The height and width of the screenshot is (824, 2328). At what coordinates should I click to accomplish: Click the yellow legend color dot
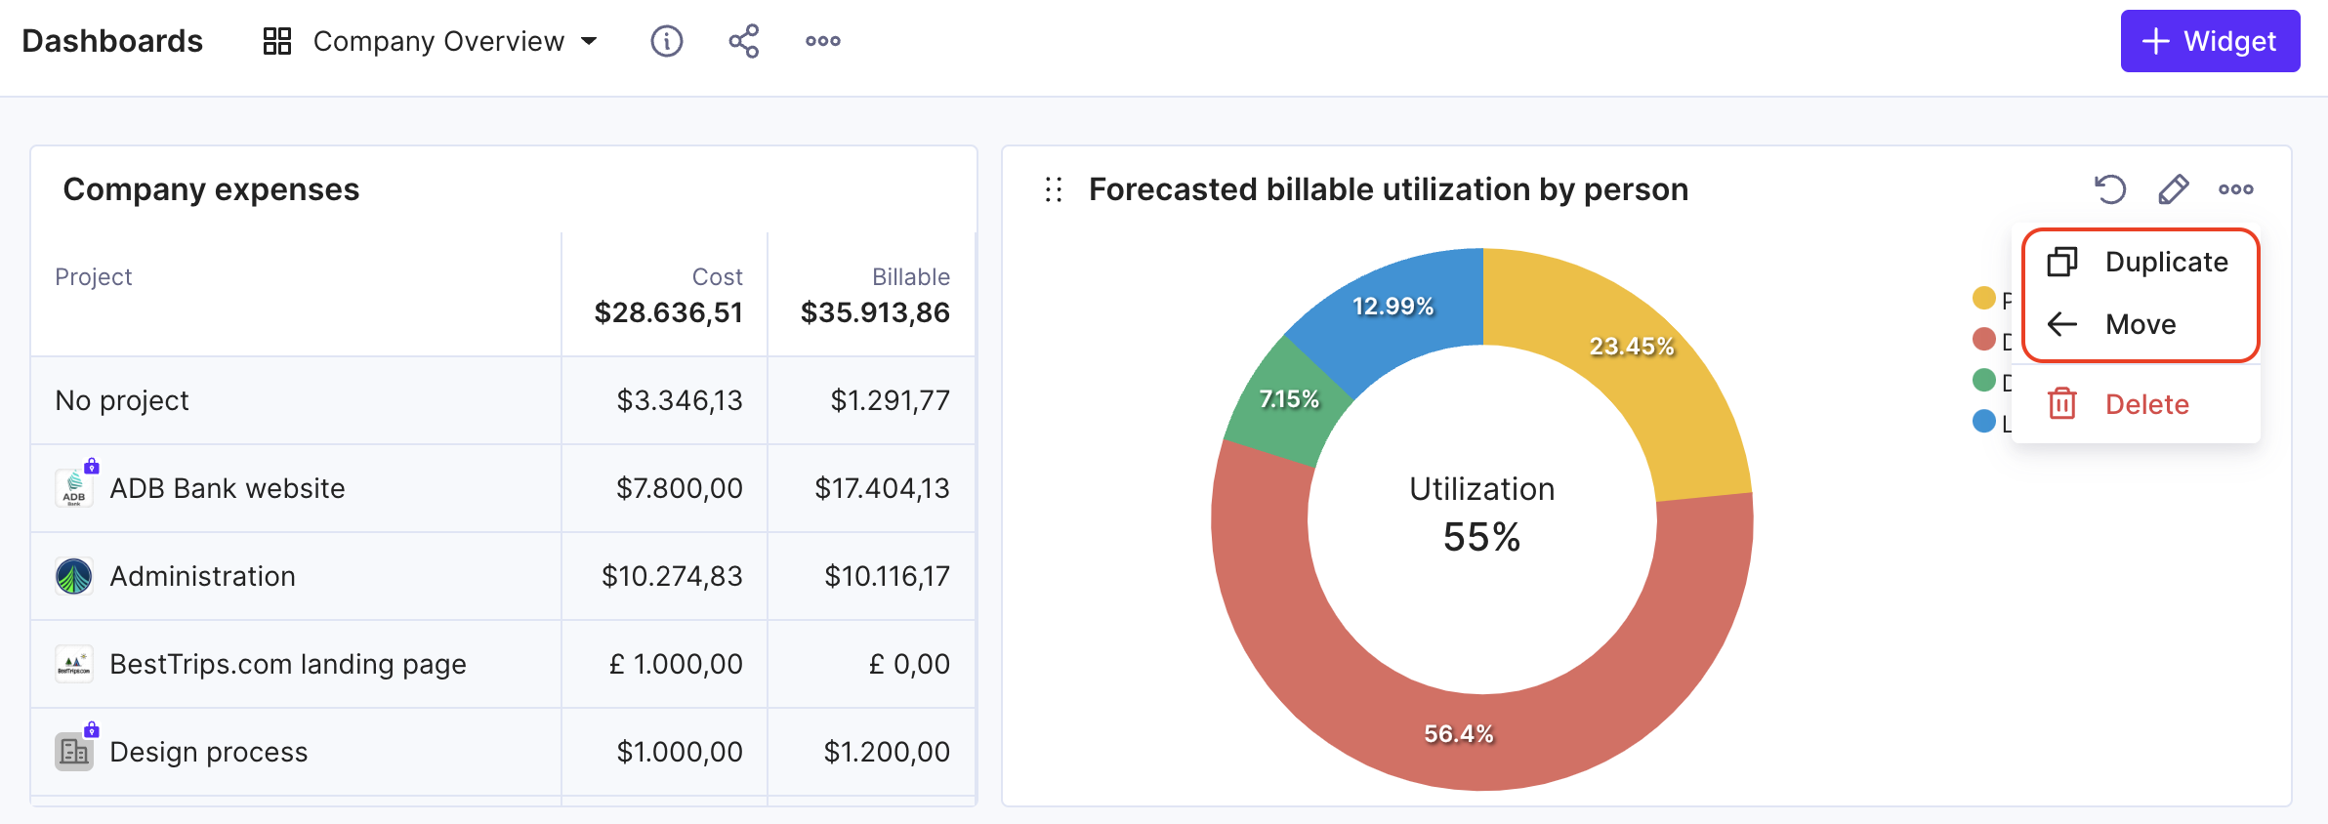pos(1983,298)
